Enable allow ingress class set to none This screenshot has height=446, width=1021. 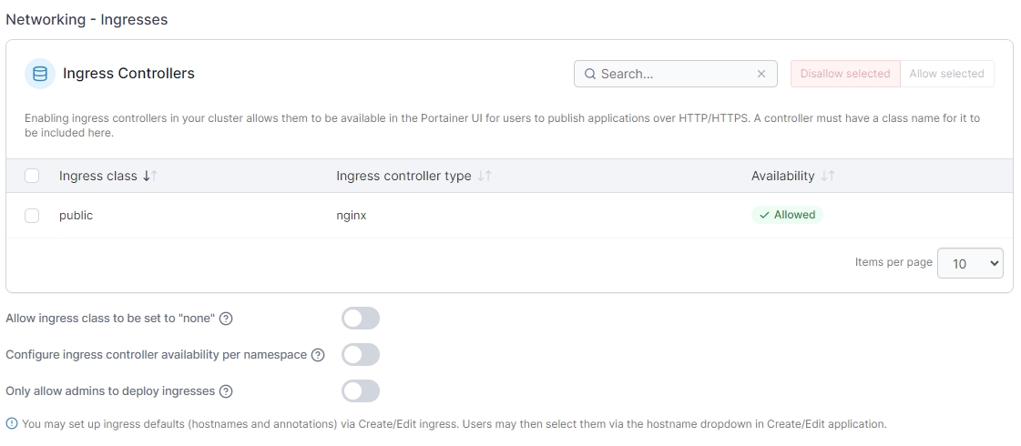pyautogui.click(x=361, y=319)
